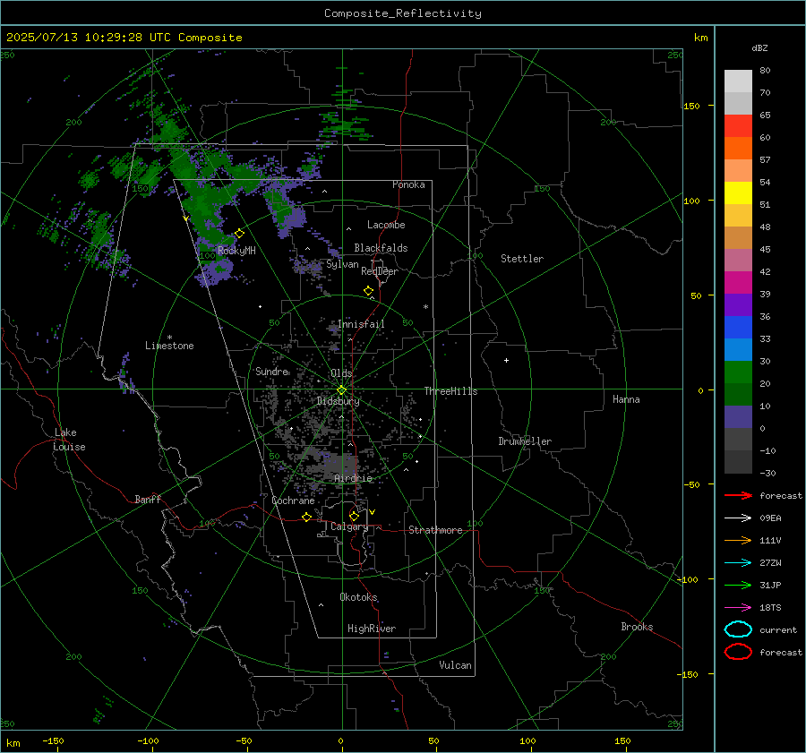
Task: Click the red forecast arrow in the legend
Action: pyautogui.click(x=738, y=495)
